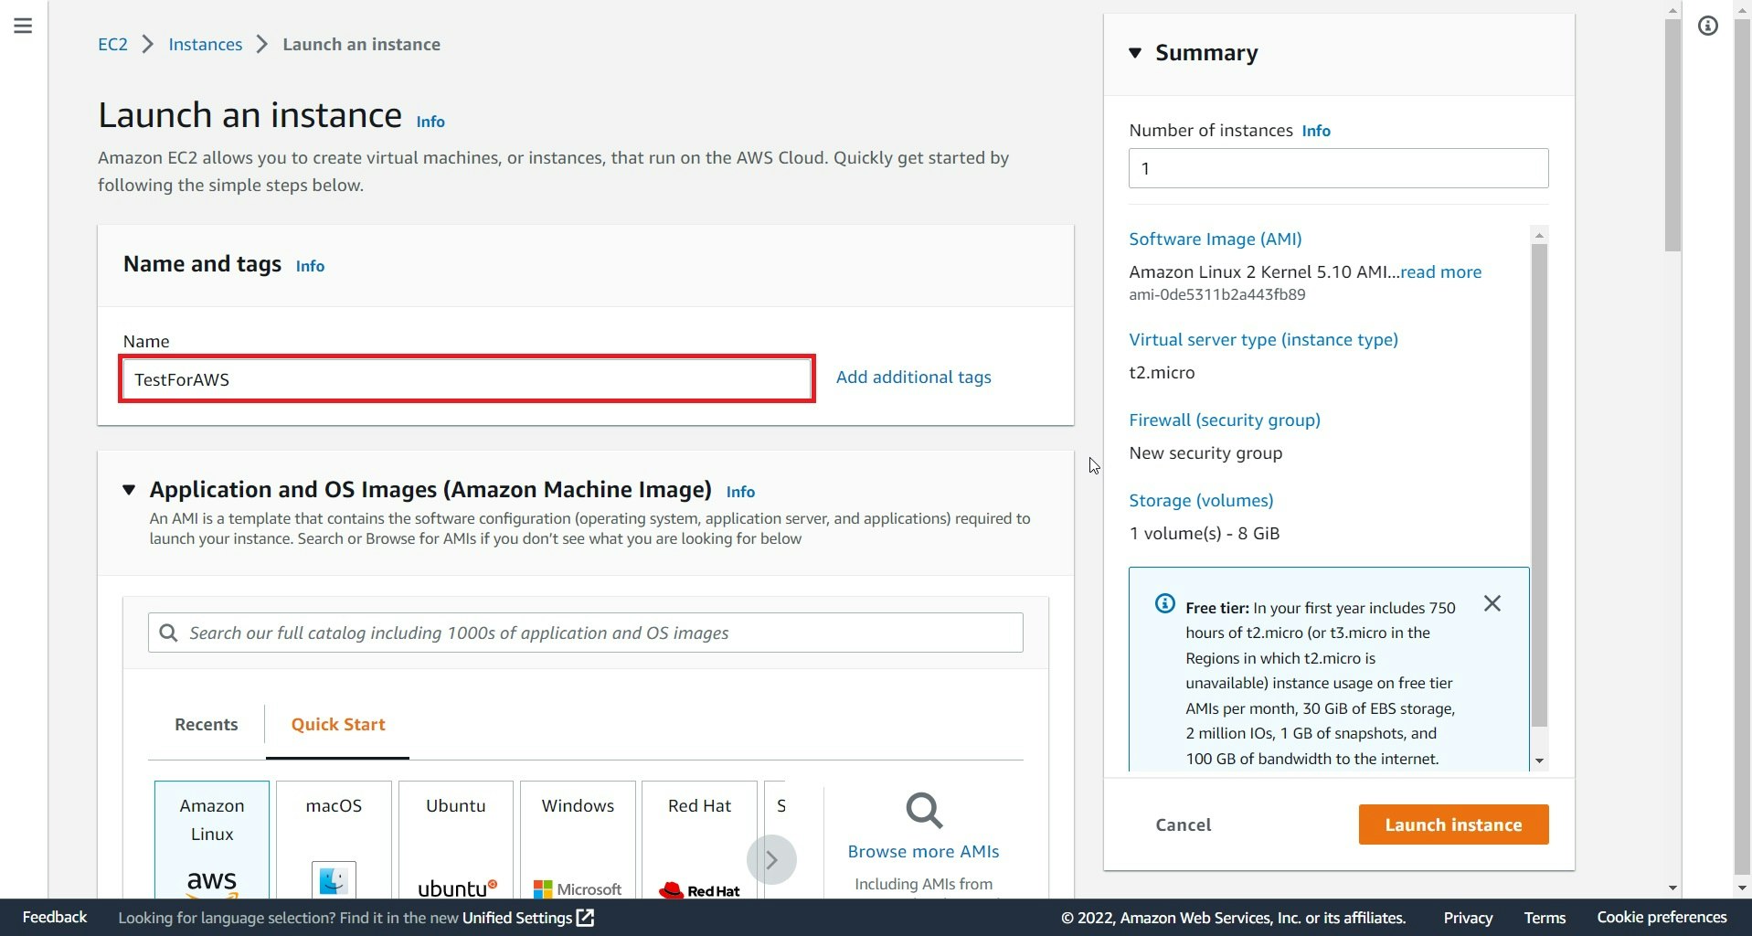Image resolution: width=1752 pixels, height=936 pixels.
Task: Open the Quick Start tab
Action: point(337,724)
